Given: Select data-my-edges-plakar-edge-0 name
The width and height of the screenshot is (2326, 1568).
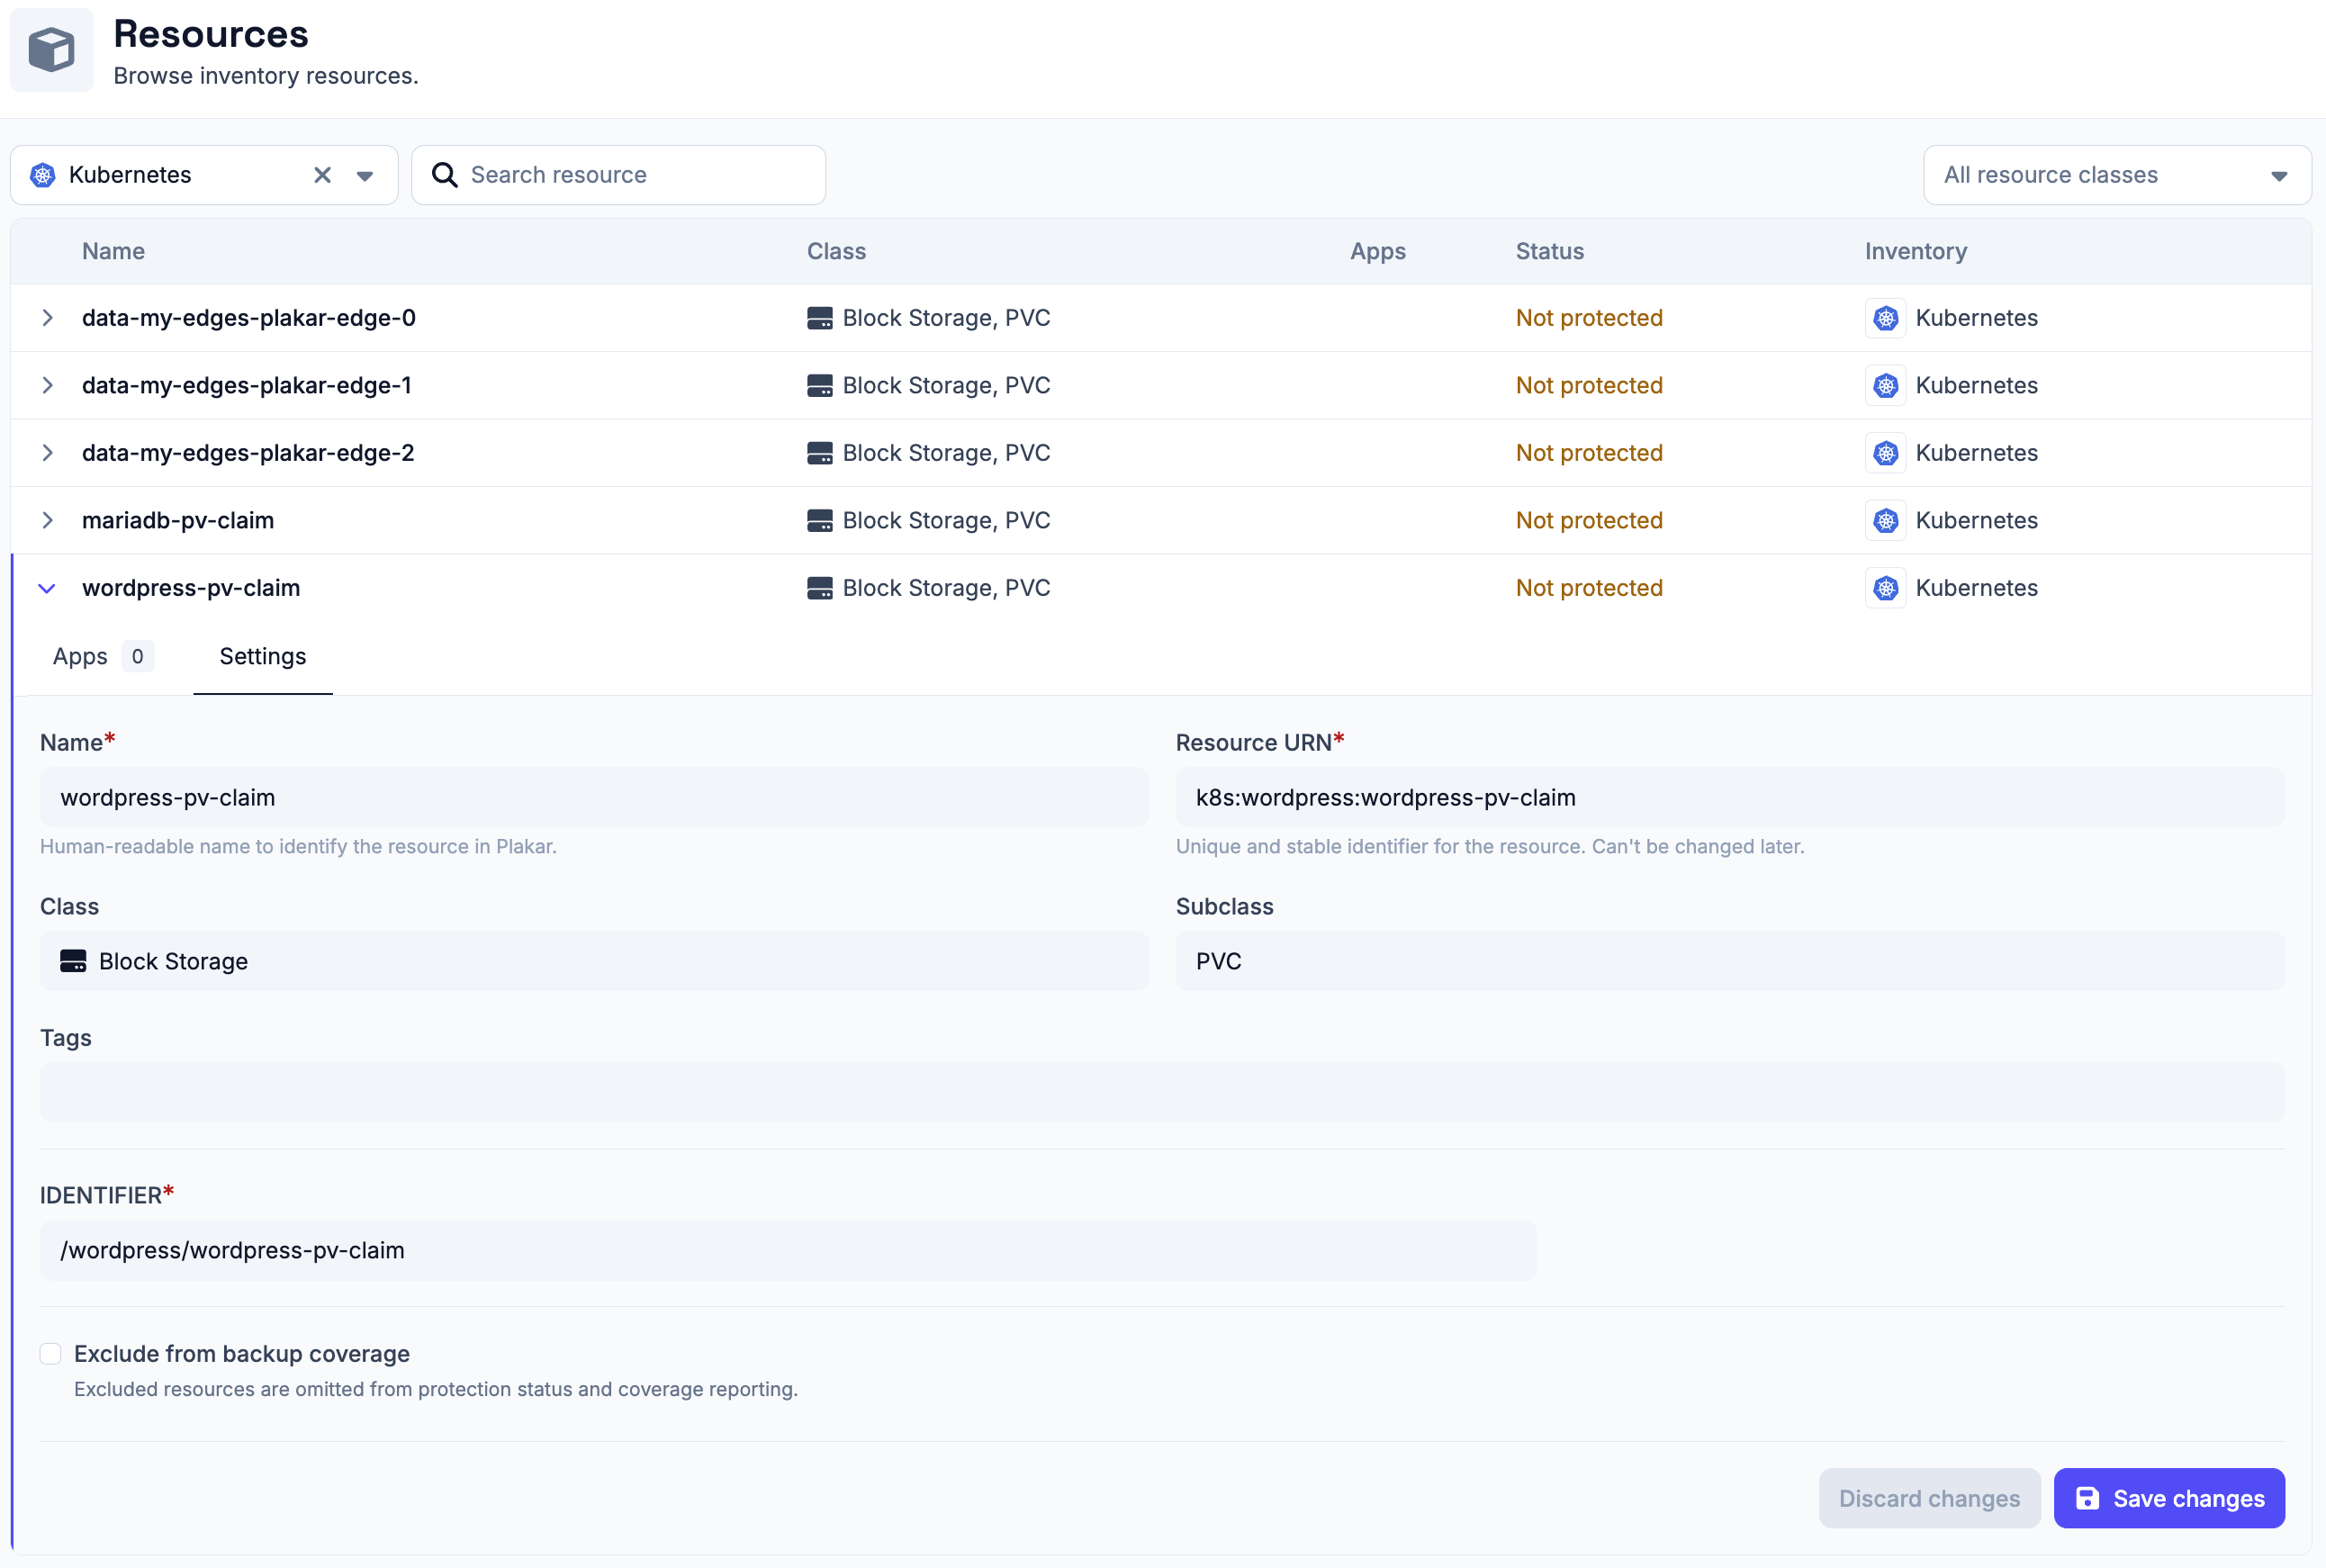Looking at the screenshot, I should point(249,318).
